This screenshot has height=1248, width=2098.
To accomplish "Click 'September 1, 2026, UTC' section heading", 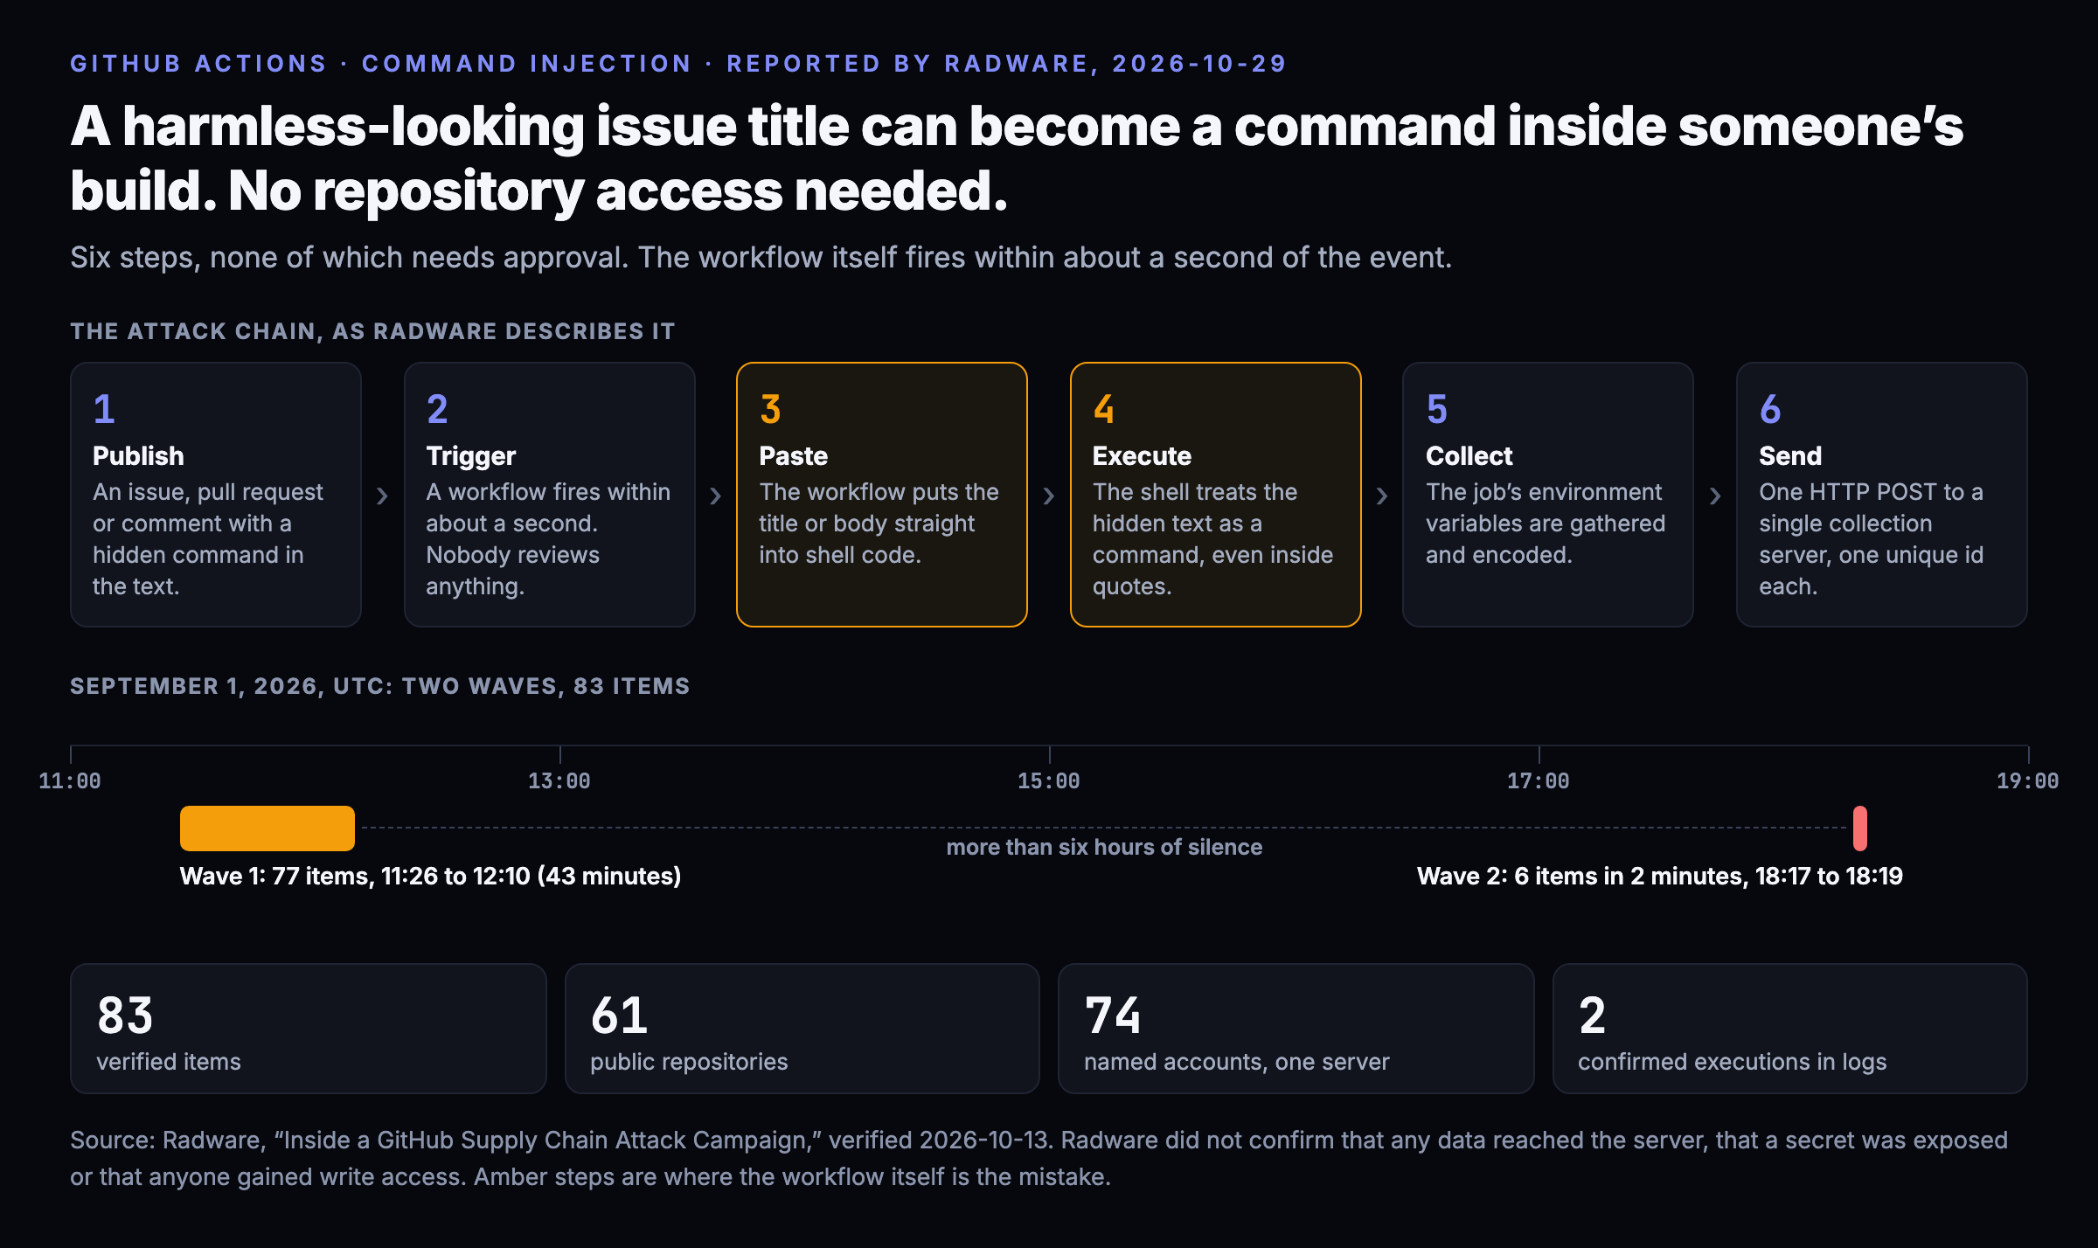I will coord(380,686).
